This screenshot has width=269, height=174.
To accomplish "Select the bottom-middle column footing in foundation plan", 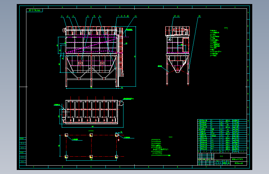I will pyautogui.click(x=91, y=157).
